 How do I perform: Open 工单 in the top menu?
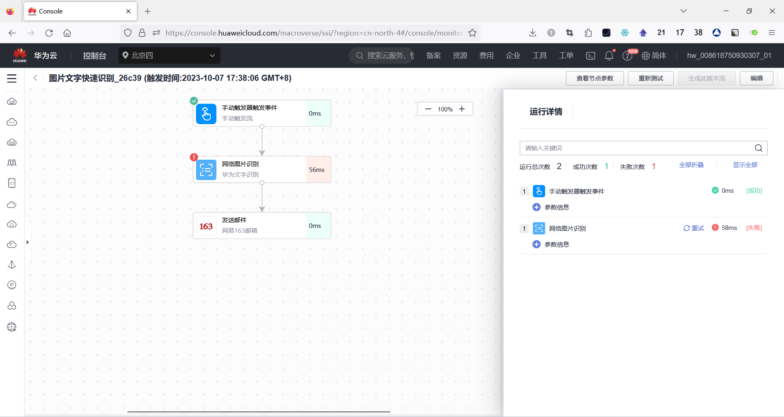click(x=566, y=56)
